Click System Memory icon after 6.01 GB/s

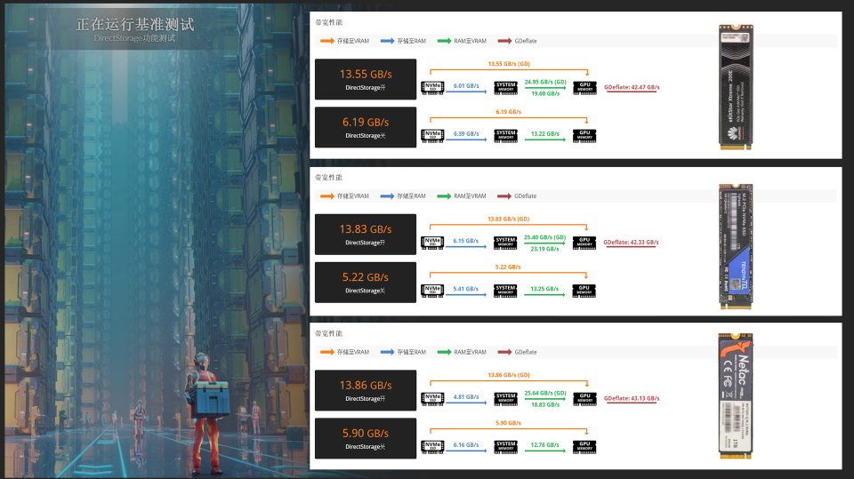coord(505,88)
